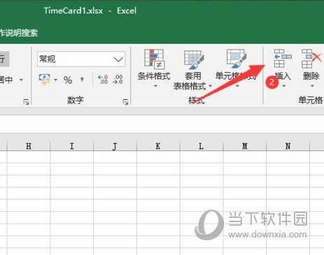Click the 居中 merge center button
324x255 pixels.
(6, 80)
